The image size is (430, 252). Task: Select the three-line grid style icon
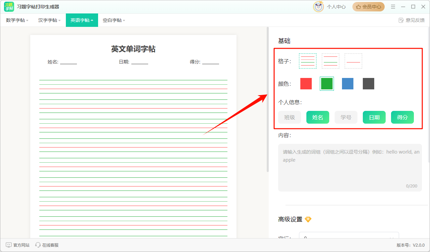pyautogui.click(x=330, y=61)
